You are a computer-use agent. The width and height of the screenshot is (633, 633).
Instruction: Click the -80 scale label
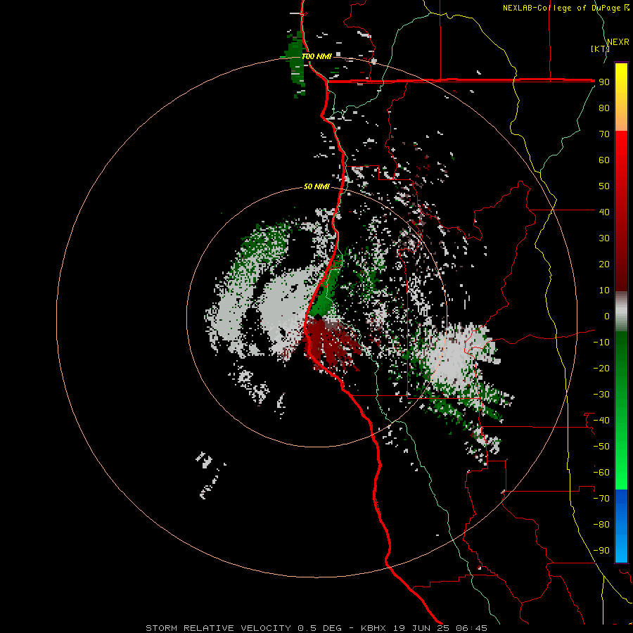(601, 525)
